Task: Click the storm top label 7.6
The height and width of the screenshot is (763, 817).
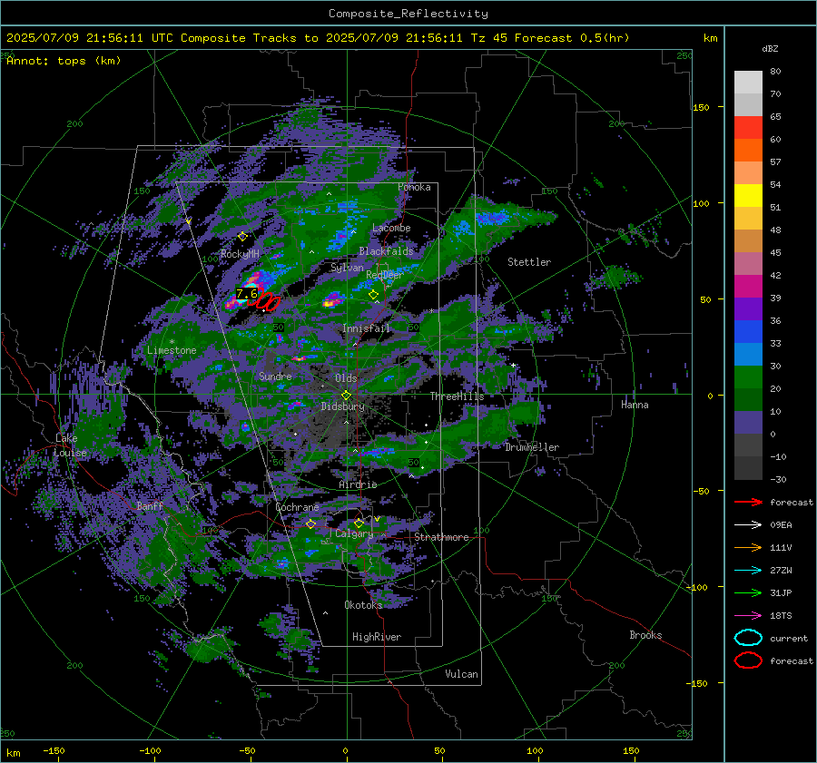Action: coord(246,294)
